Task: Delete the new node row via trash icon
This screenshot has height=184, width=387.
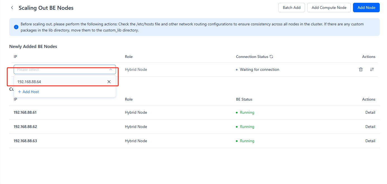Action: pos(361,69)
